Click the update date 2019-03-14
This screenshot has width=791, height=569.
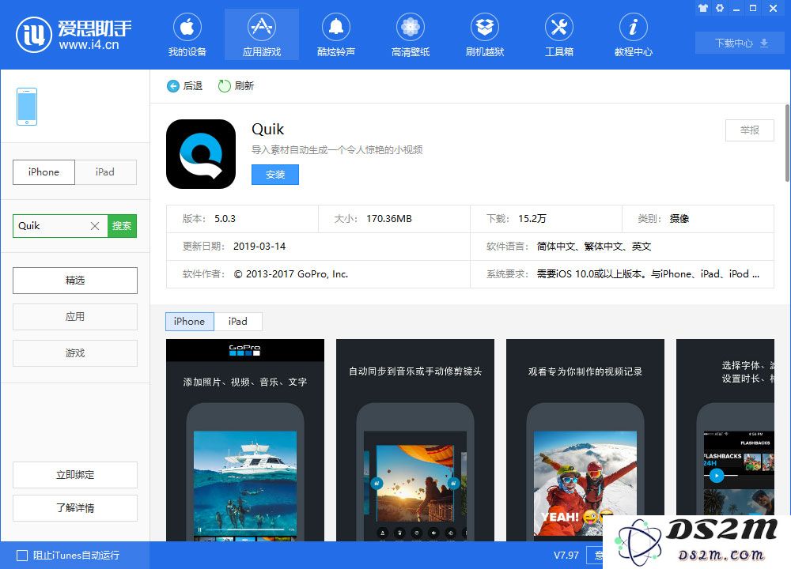click(x=259, y=247)
